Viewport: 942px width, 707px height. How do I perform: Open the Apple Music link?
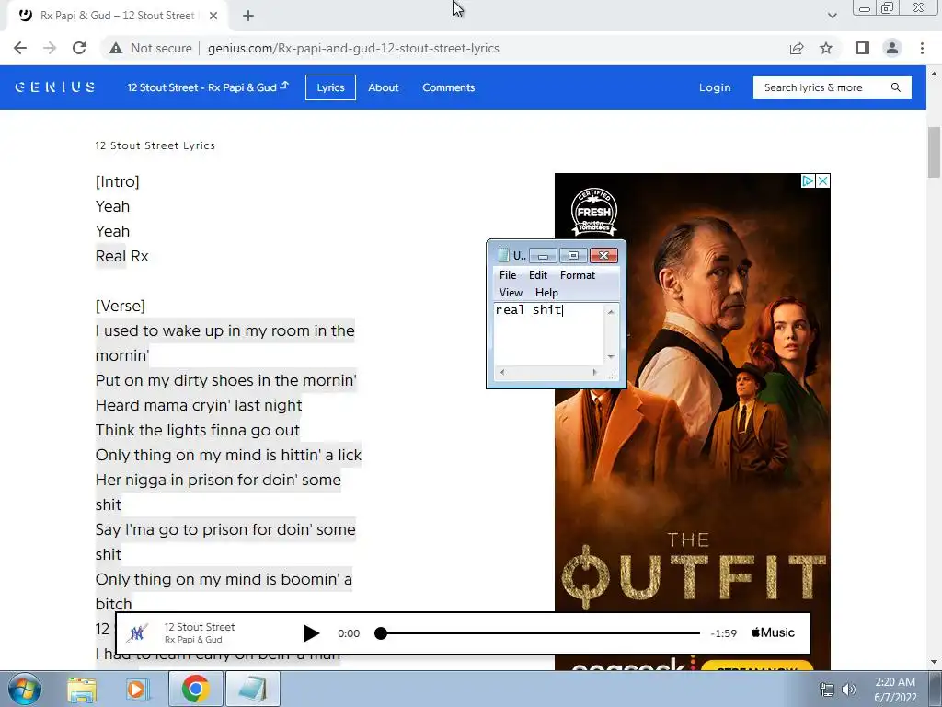tap(773, 632)
